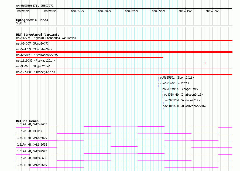Open variant nsv3538449 (Chaisson2019) label

183,95
